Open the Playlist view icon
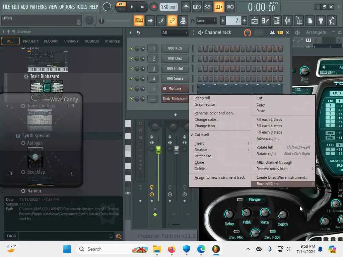 pyautogui.click(x=255, y=21)
